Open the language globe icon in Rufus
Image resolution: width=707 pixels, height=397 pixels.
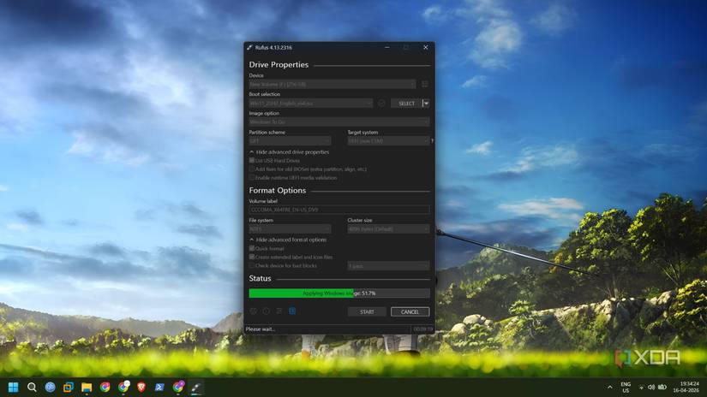254,311
